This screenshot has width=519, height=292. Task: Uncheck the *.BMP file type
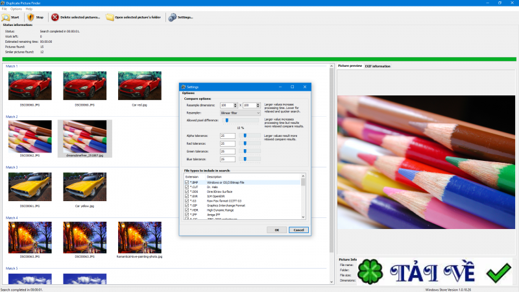(x=187, y=183)
